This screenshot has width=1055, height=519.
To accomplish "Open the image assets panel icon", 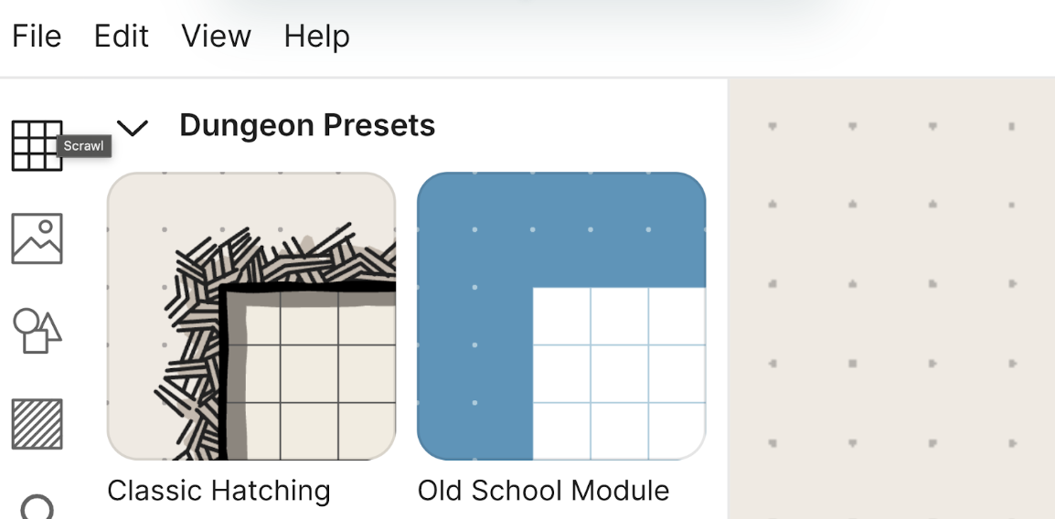I will pyautogui.click(x=37, y=238).
